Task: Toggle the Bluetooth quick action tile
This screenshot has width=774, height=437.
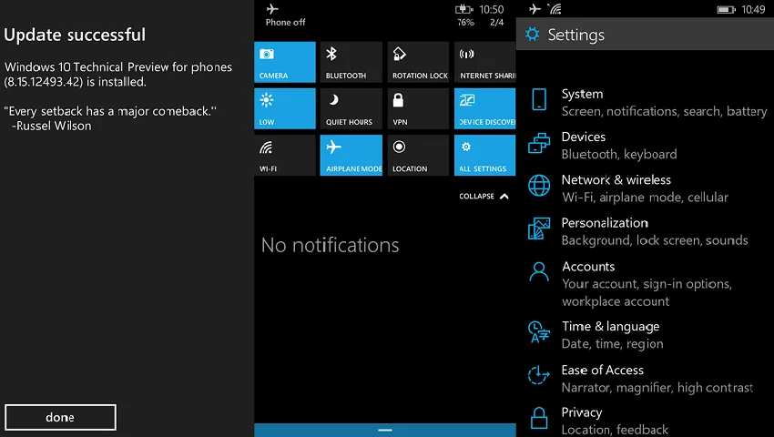Action: 351,62
